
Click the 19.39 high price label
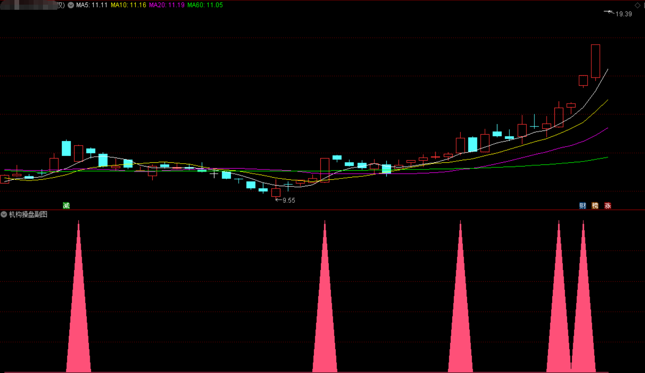pyautogui.click(x=624, y=14)
